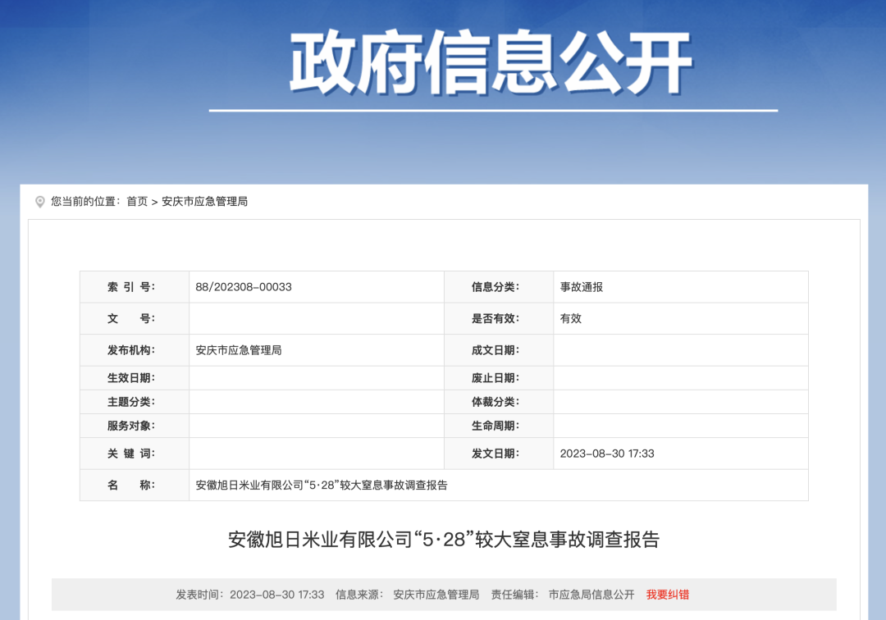Click the 发布机构 label cell
Screen dimensions: 886x620
[x=131, y=350]
